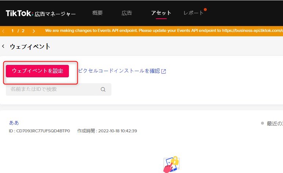Click red notification dot on レポート

point(205,10)
